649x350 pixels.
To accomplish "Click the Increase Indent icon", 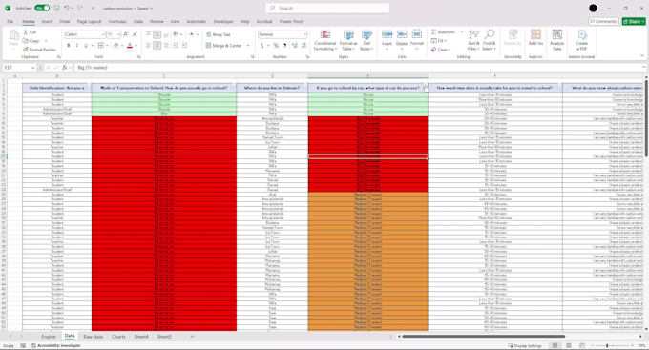I will pyautogui.click(x=184, y=45).
